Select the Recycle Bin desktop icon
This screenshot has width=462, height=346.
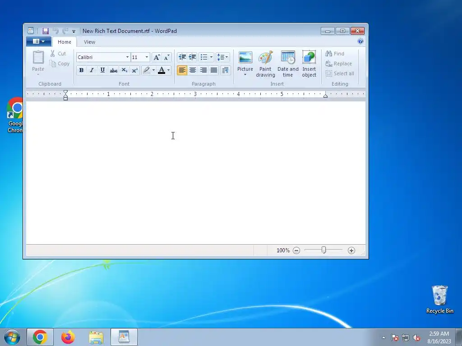[439, 300]
